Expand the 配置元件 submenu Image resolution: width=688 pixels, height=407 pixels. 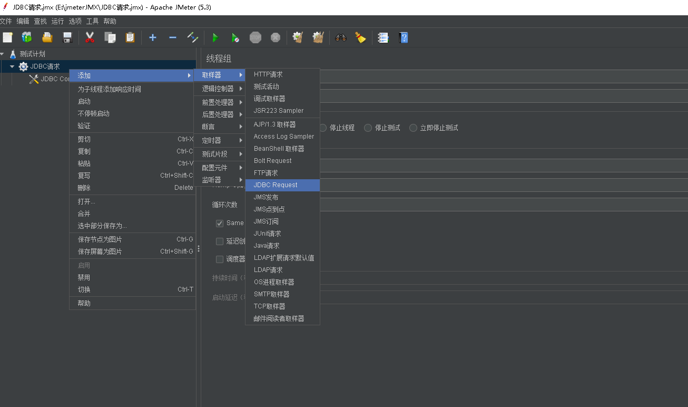220,168
